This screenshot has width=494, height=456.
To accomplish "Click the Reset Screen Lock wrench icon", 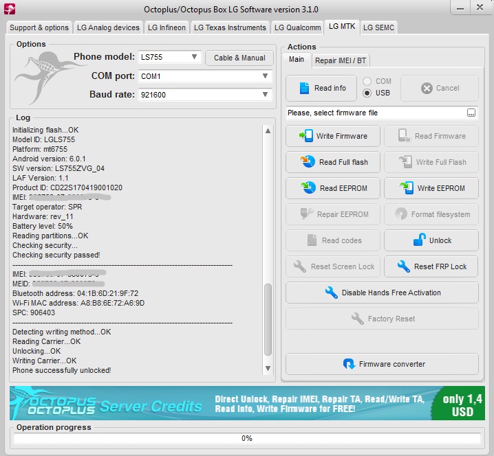I will click(x=299, y=266).
